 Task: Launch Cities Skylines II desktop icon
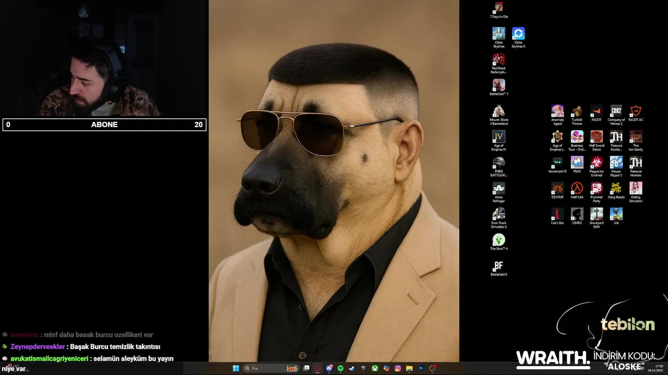coord(518,37)
